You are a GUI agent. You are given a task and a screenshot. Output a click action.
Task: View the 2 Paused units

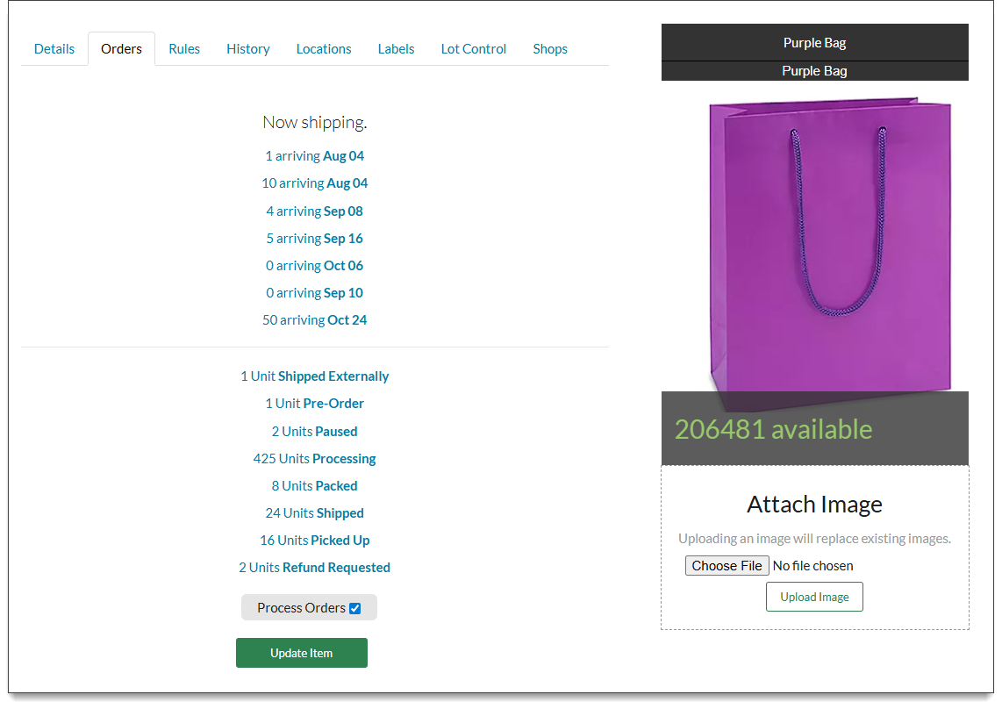[x=314, y=430]
